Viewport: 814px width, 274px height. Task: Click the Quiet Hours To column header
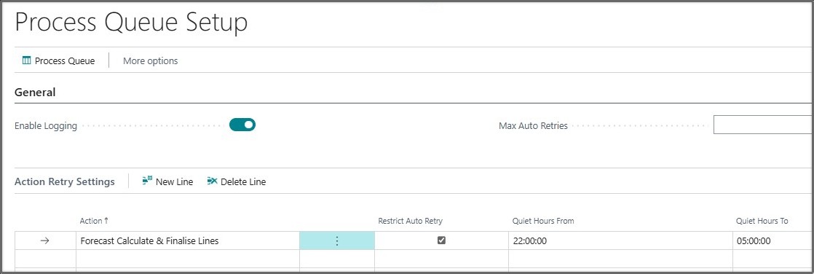coord(762,221)
